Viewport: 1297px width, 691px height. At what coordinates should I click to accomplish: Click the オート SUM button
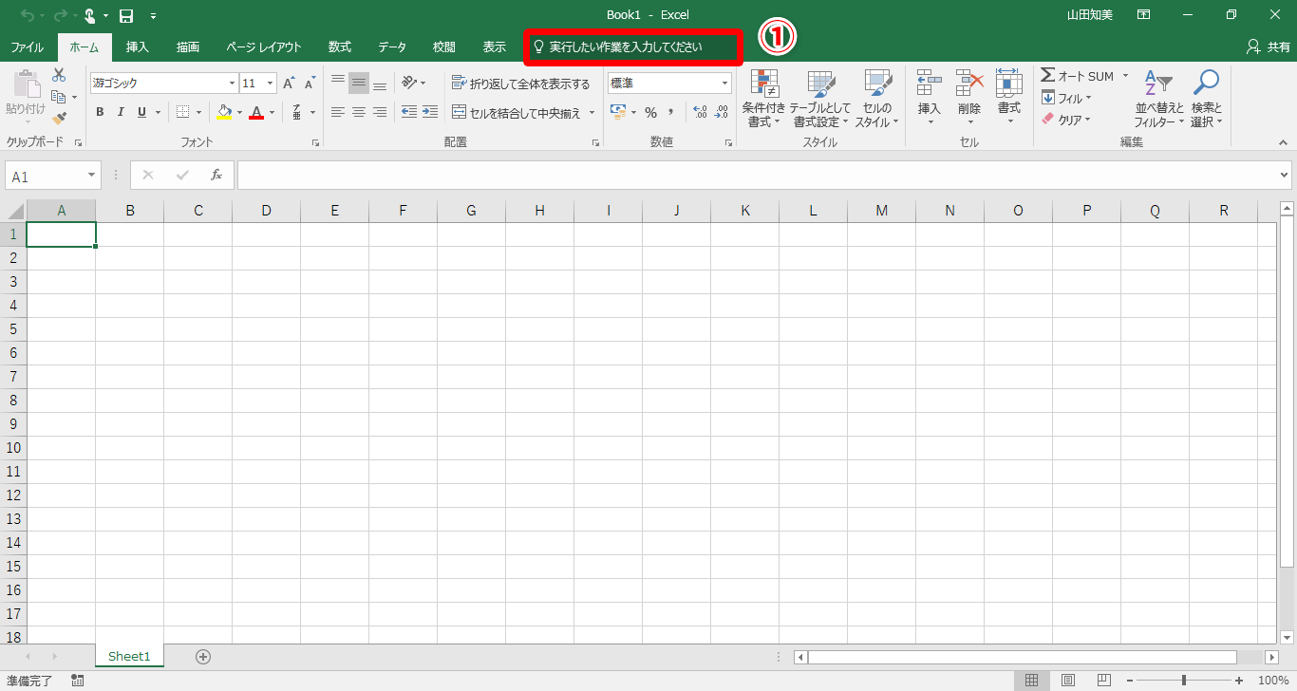[1078, 76]
